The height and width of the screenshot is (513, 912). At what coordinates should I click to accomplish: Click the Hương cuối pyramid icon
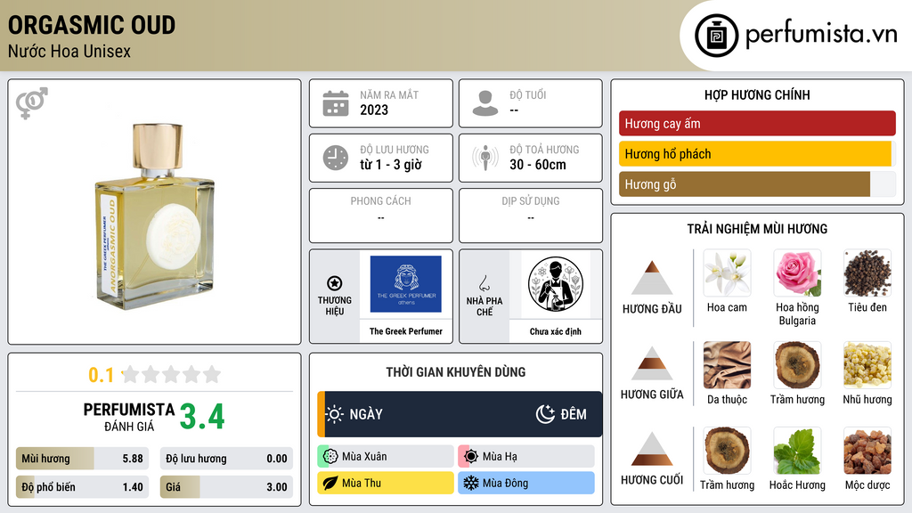click(x=652, y=449)
